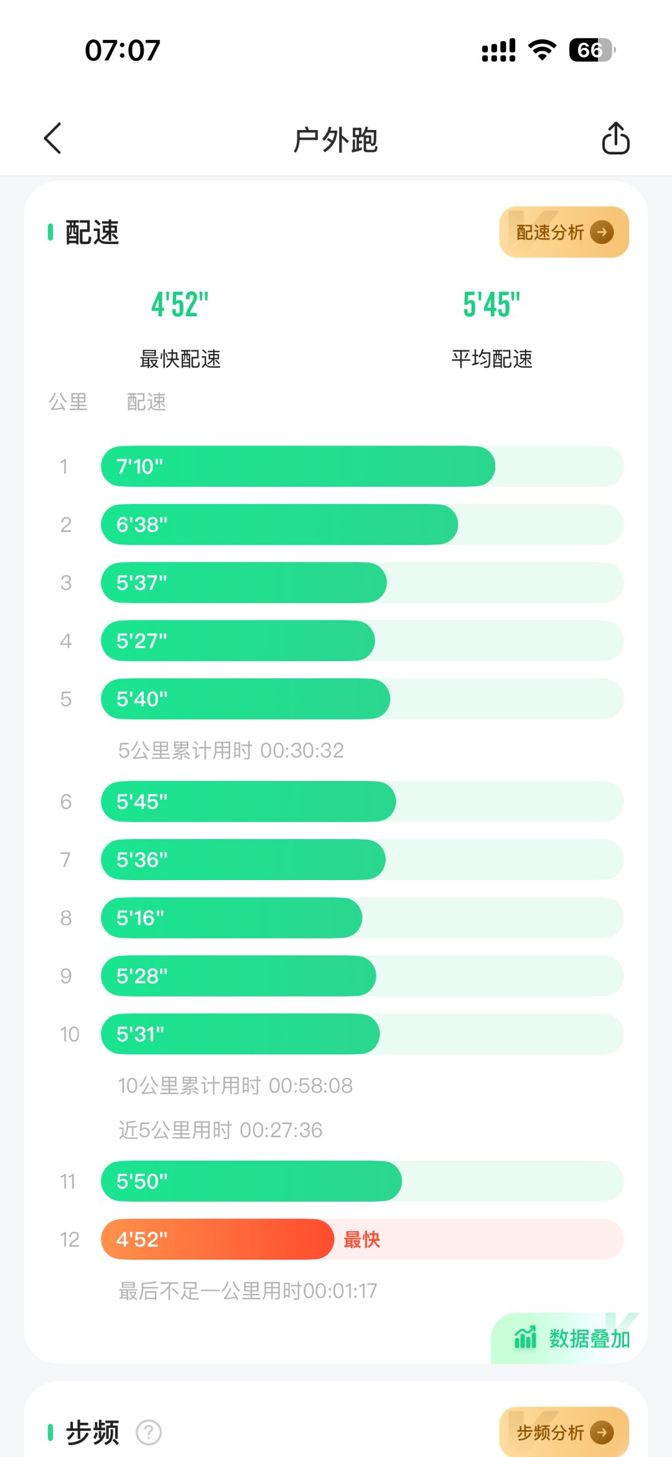Tap the 最快配速 value 4'52"
The image size is (672, 1457).
pyautogui.click(x=180, y=305)
